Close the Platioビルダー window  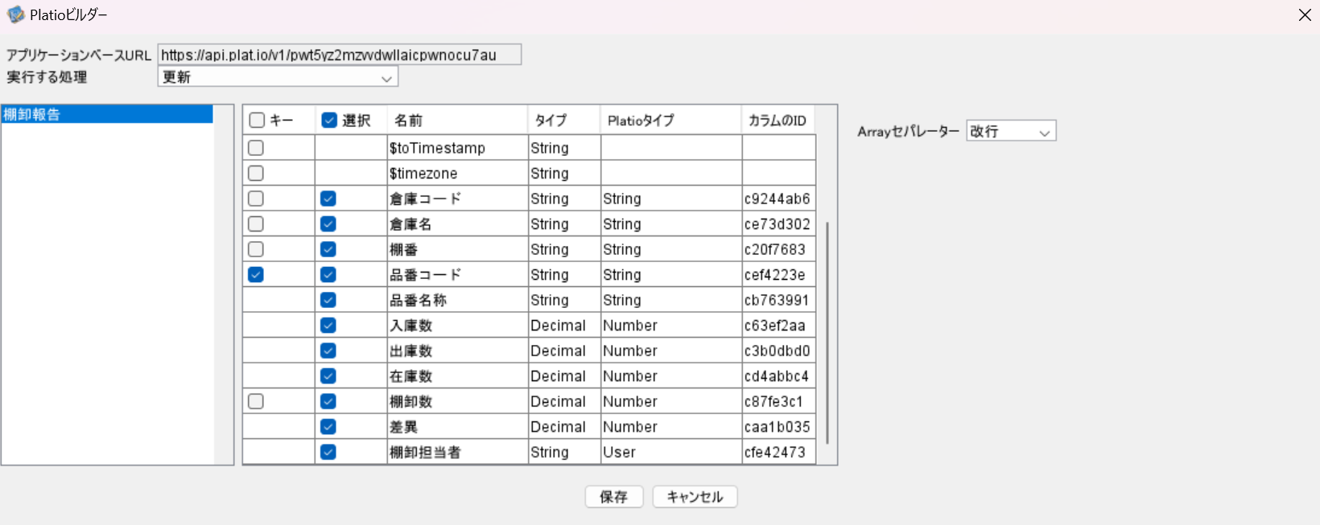tap(1305, 15)
